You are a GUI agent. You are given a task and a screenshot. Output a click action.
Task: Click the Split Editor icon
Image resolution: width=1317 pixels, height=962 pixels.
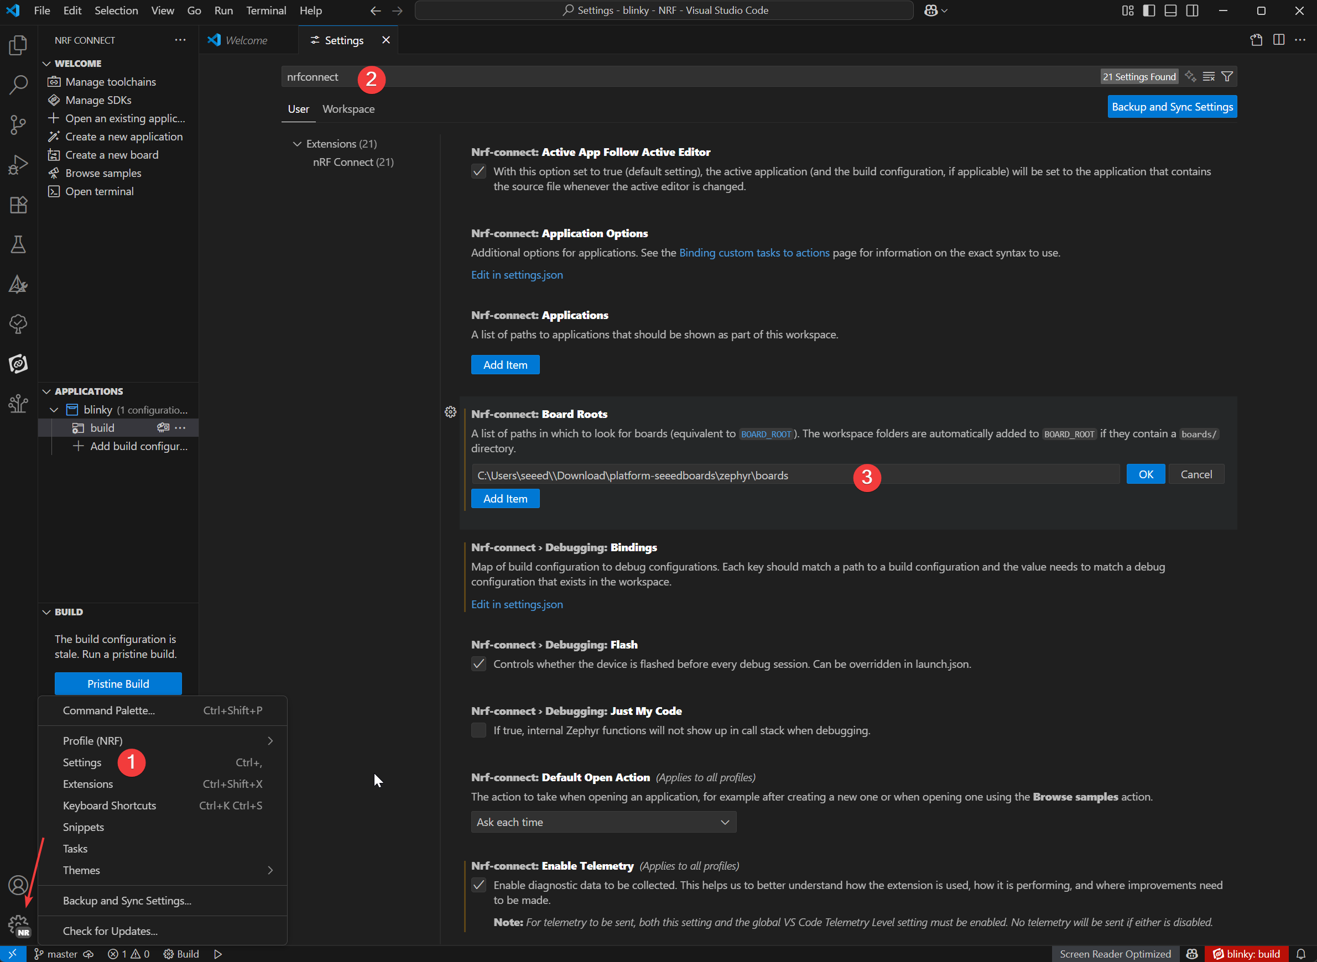coord(1278,40)
